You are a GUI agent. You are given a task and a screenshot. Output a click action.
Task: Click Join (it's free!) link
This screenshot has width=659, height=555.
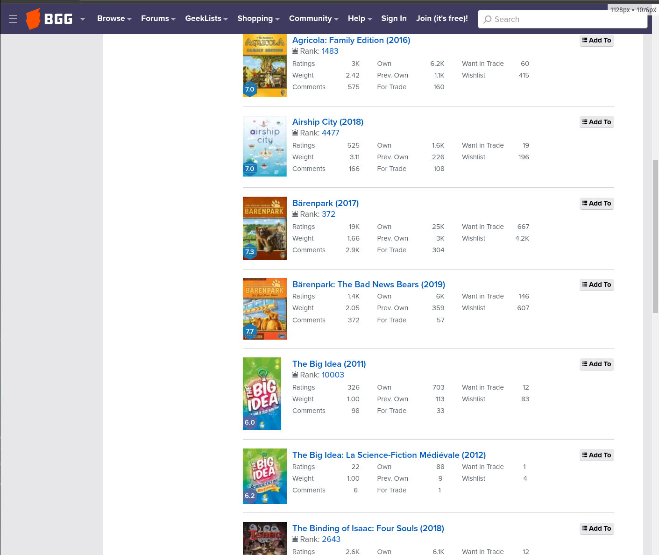tap(442, 19)
